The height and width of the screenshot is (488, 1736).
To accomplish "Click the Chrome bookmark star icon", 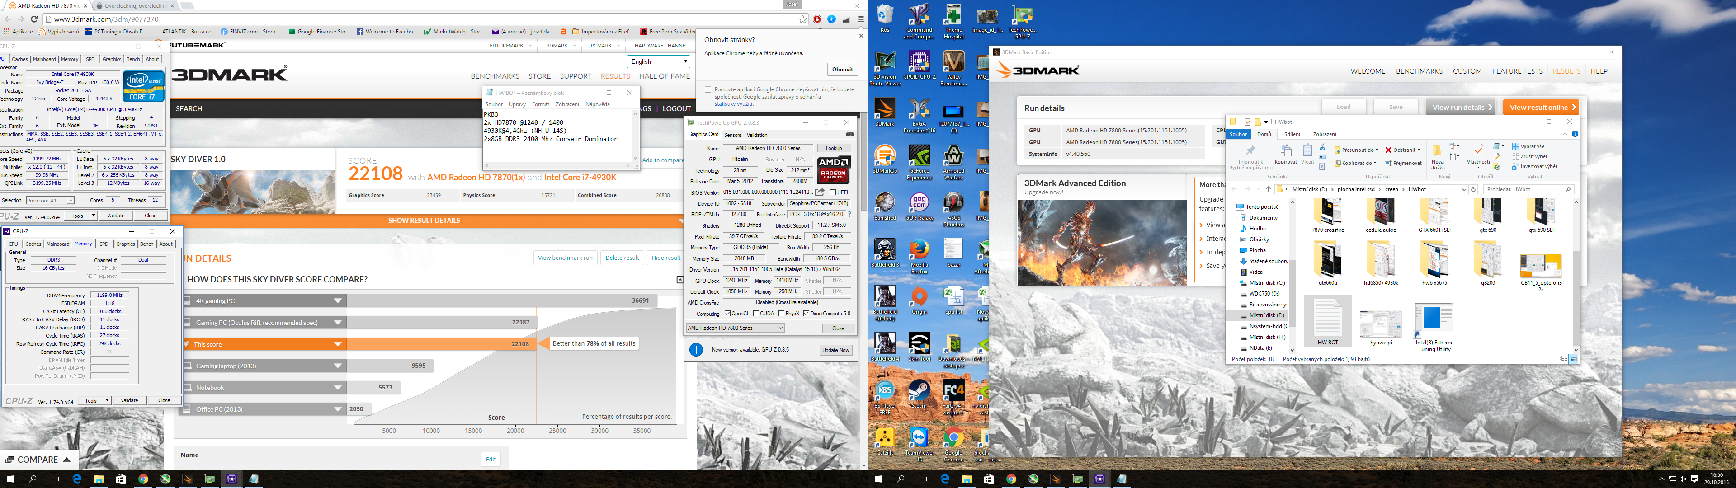I will (x=802, y=19).
